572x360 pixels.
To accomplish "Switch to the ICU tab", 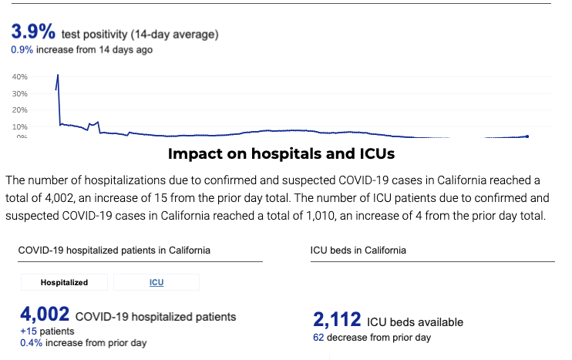I will [x=156, y=283].
